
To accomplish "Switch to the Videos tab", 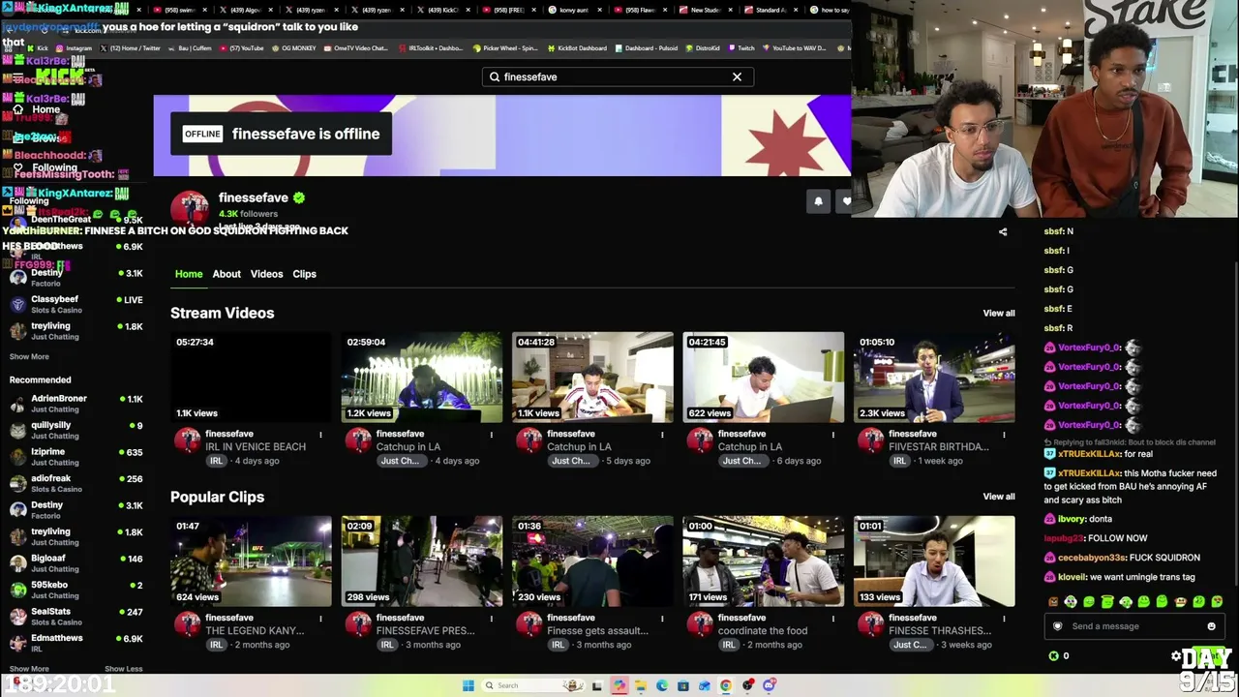I will (266, 274).
